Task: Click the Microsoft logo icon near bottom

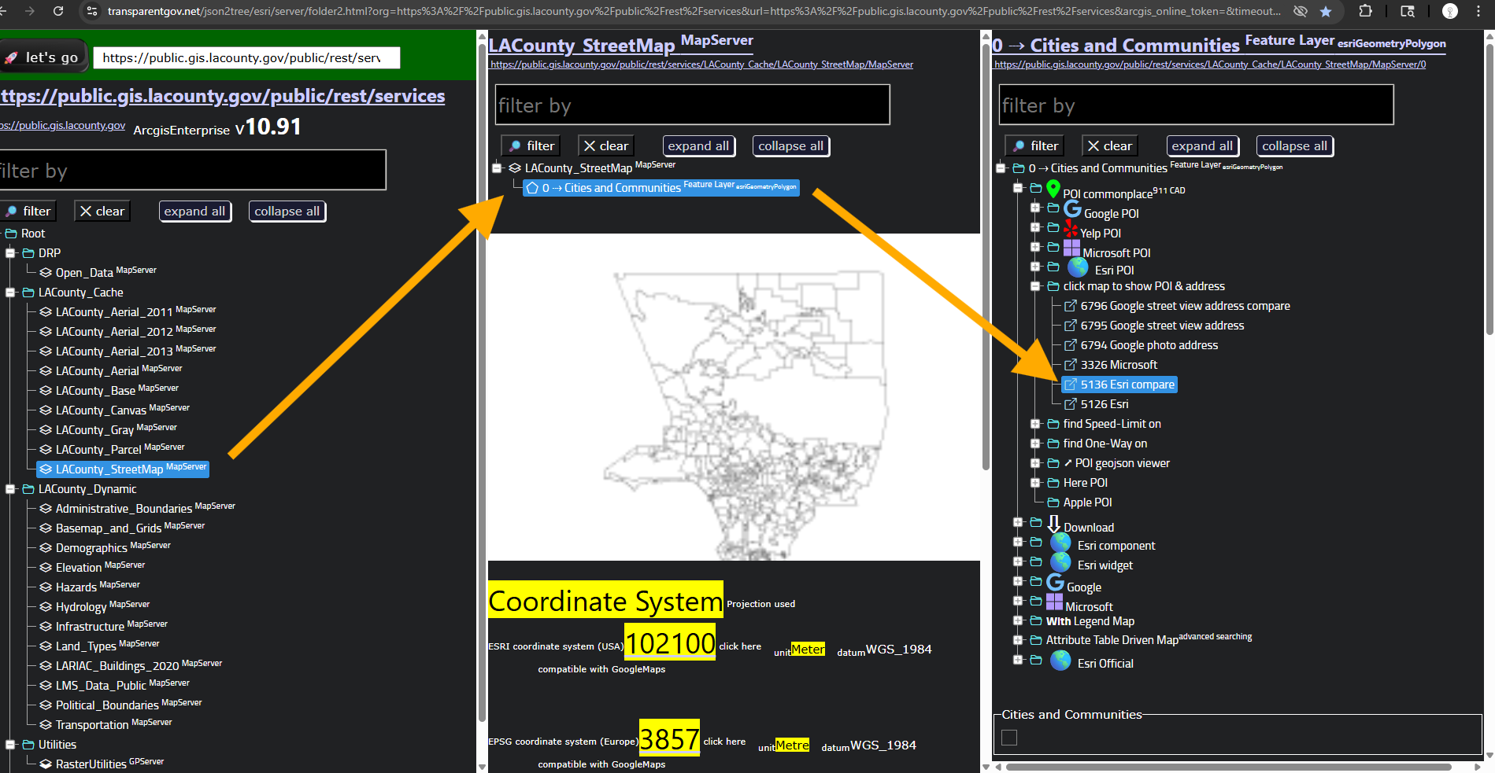Action: (x=1054, y=602)
